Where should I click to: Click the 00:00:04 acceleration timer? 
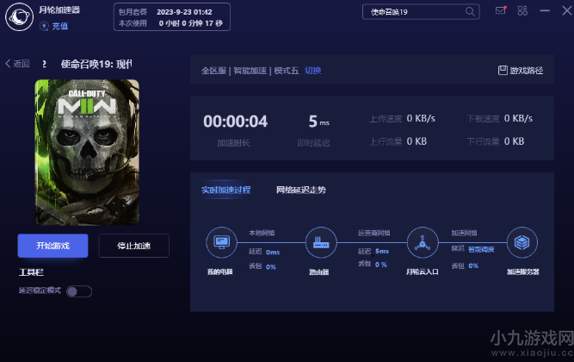[236, 122]
